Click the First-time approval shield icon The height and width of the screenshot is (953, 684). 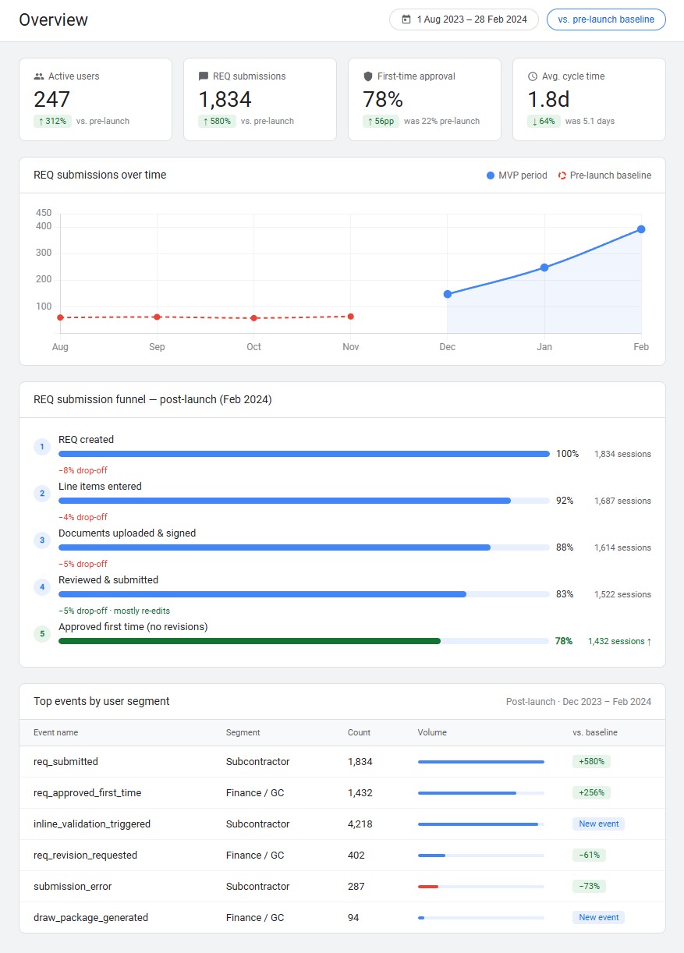tap(368, 76)
